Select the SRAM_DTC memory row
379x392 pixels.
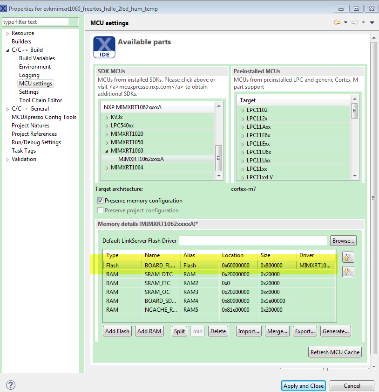[x=220, y=274]
